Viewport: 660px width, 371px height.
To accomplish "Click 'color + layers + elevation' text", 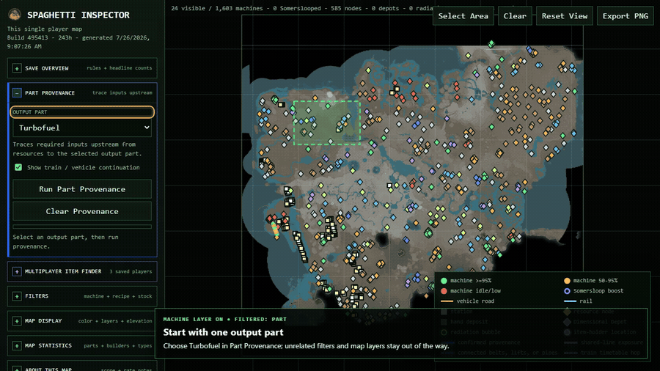I will tap(115, 321).
